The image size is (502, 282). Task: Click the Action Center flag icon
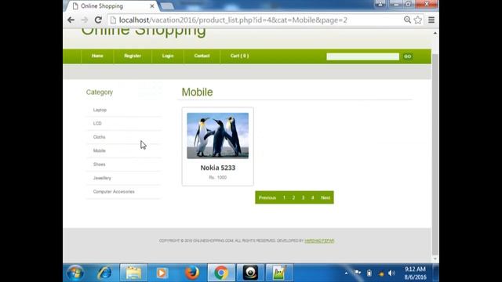click(x=358, y=273)
